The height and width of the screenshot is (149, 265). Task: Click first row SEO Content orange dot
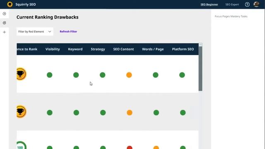[x=129, y=75]
